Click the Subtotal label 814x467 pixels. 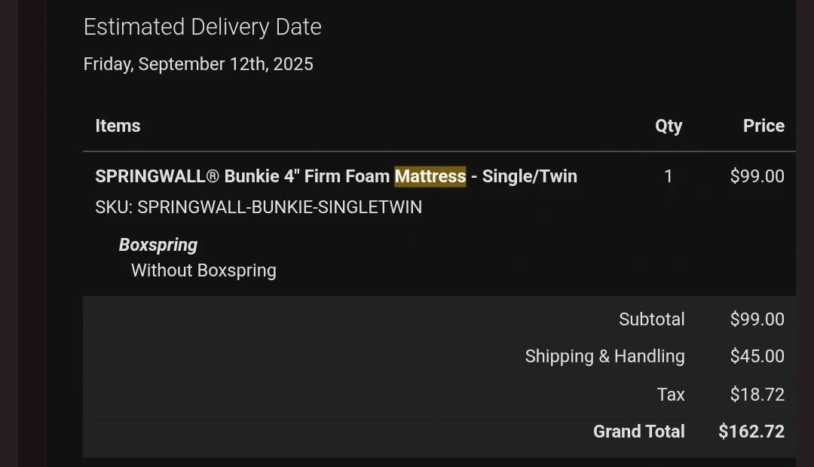click(651, 319)
